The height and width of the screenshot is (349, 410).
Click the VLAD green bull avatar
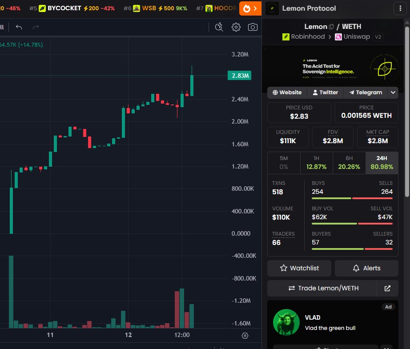pos(286,322)
